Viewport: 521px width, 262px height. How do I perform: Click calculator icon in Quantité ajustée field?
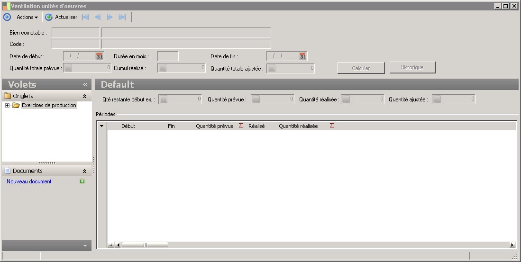click(x=437, y=99)
